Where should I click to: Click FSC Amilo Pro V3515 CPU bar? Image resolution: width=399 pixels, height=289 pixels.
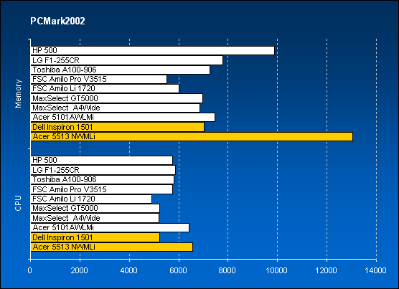coord(102,189)
